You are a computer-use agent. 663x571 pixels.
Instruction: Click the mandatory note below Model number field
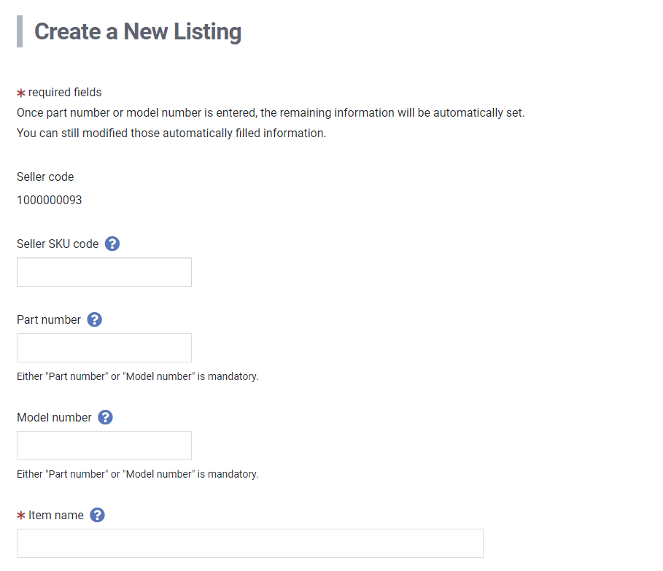[x=137, y=474]
